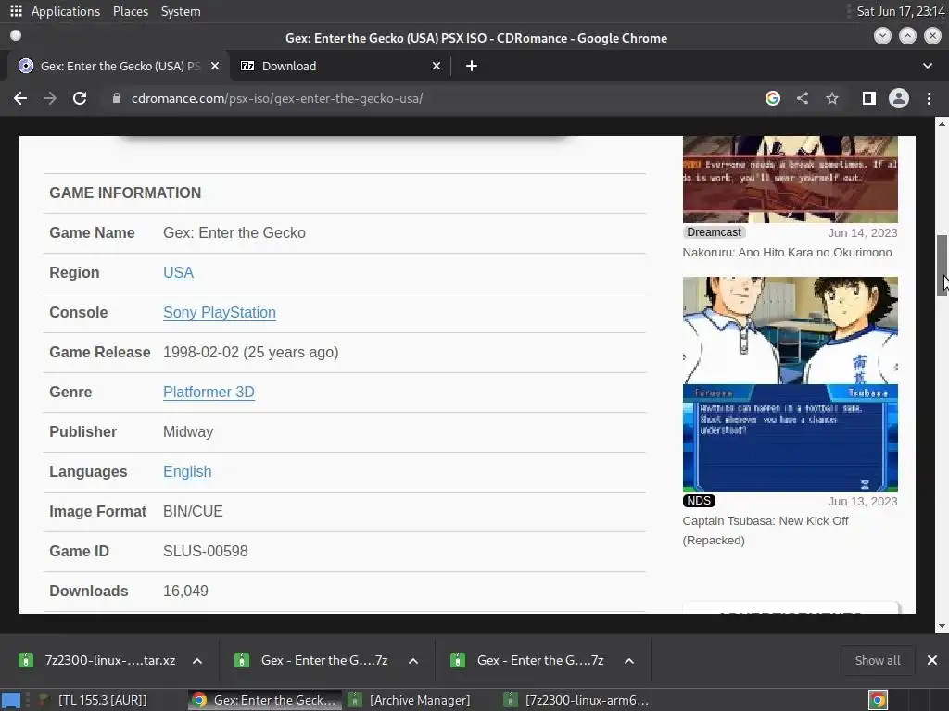Click the Jun 13, 2023 date
Screen dimensions: 949x711
(863, 501)
